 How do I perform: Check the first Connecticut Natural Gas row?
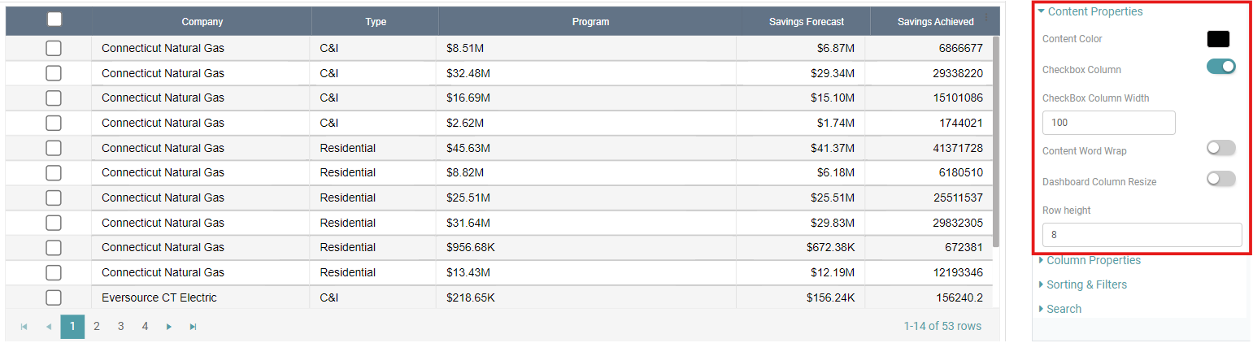(x=54, y=48)
